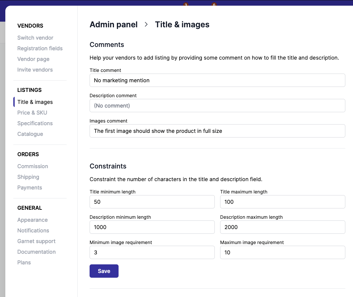Select Invite vendors link
The height and width of the screenshot is (297, 353).
(35, 70)
